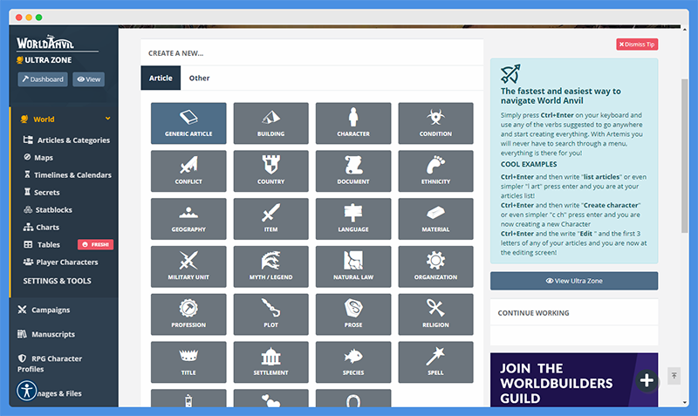Open Secrets in the sidebar
This screenshot has height=416, width=698.
click(x=41, y=192)
